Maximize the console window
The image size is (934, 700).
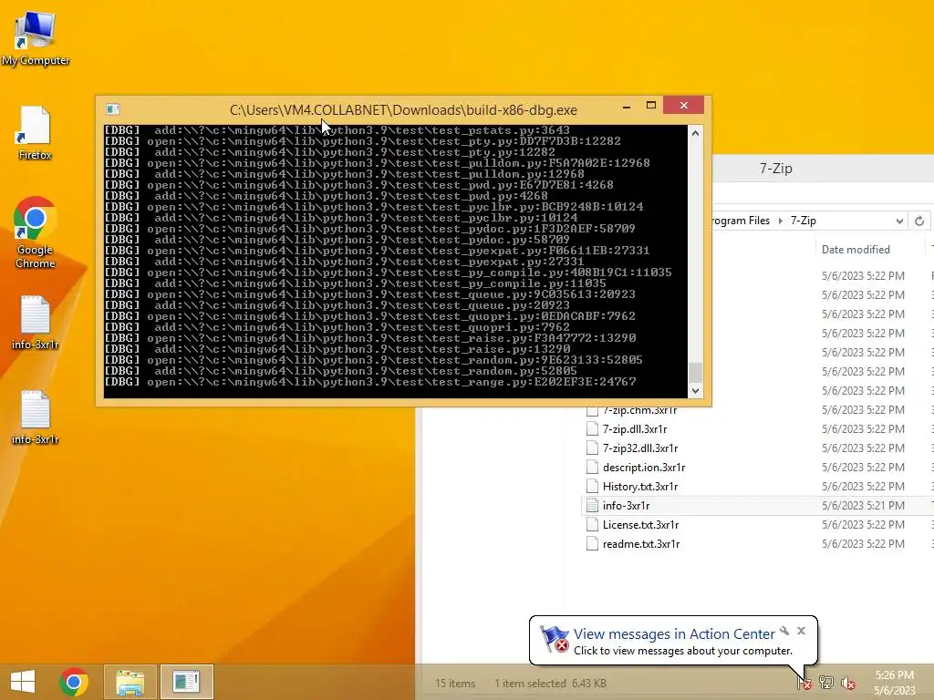(650, 106)
